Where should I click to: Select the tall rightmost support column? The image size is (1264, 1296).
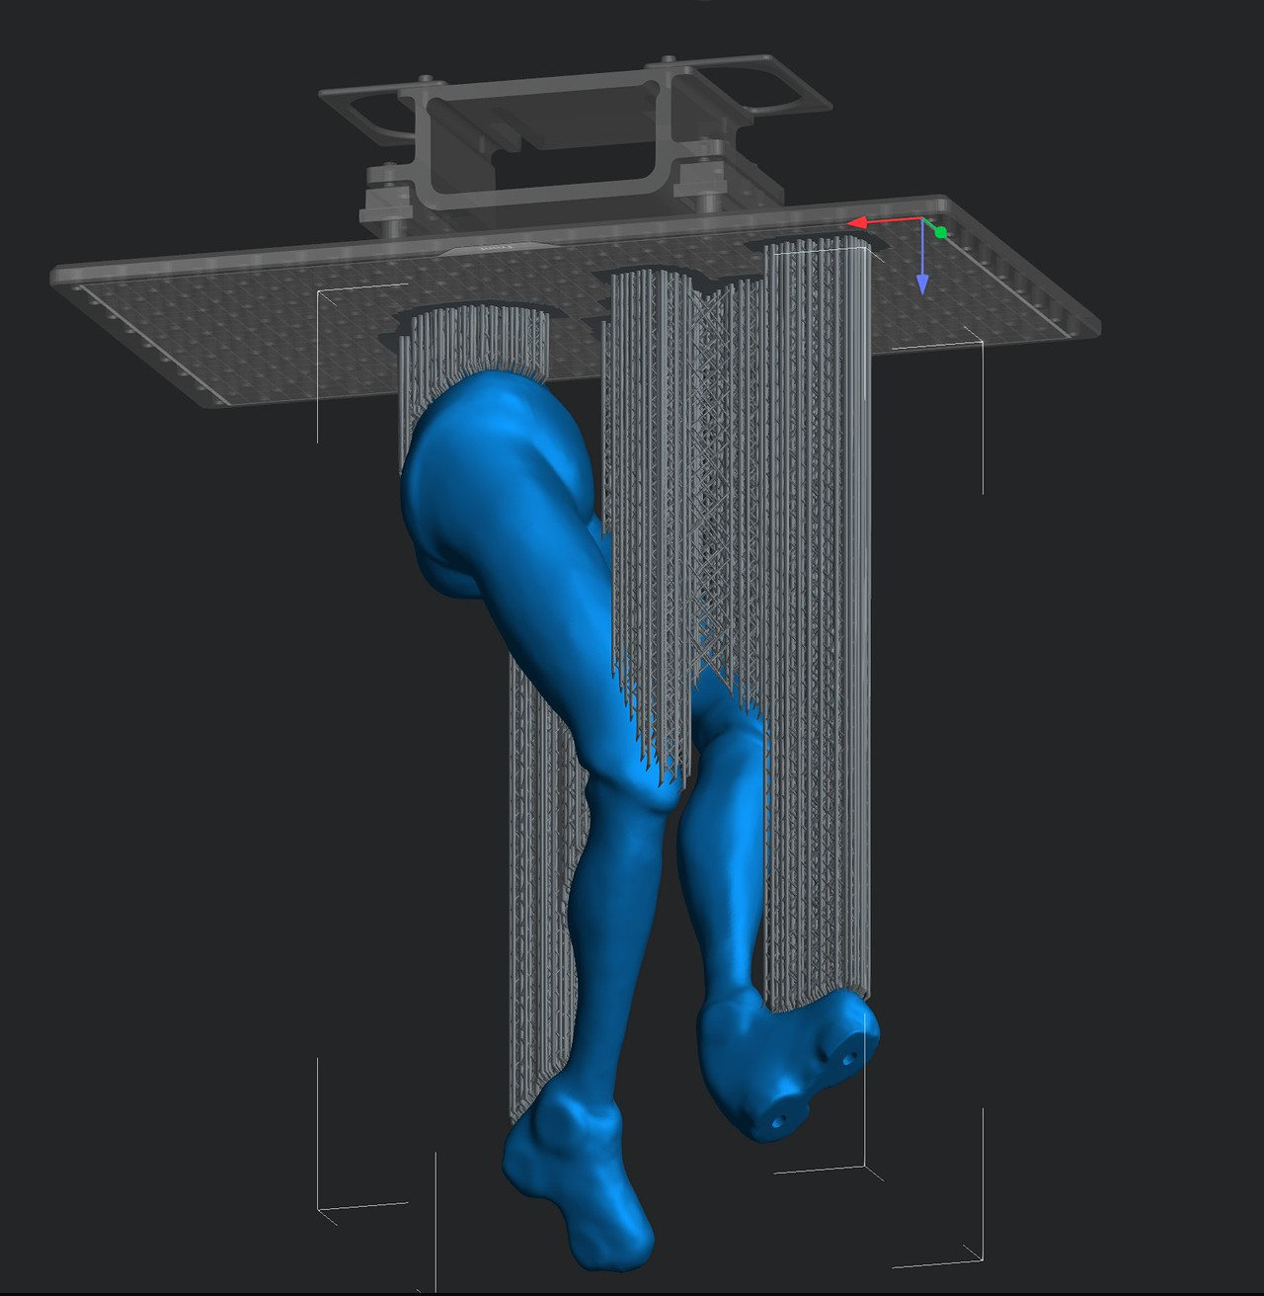tap(818, 593)
